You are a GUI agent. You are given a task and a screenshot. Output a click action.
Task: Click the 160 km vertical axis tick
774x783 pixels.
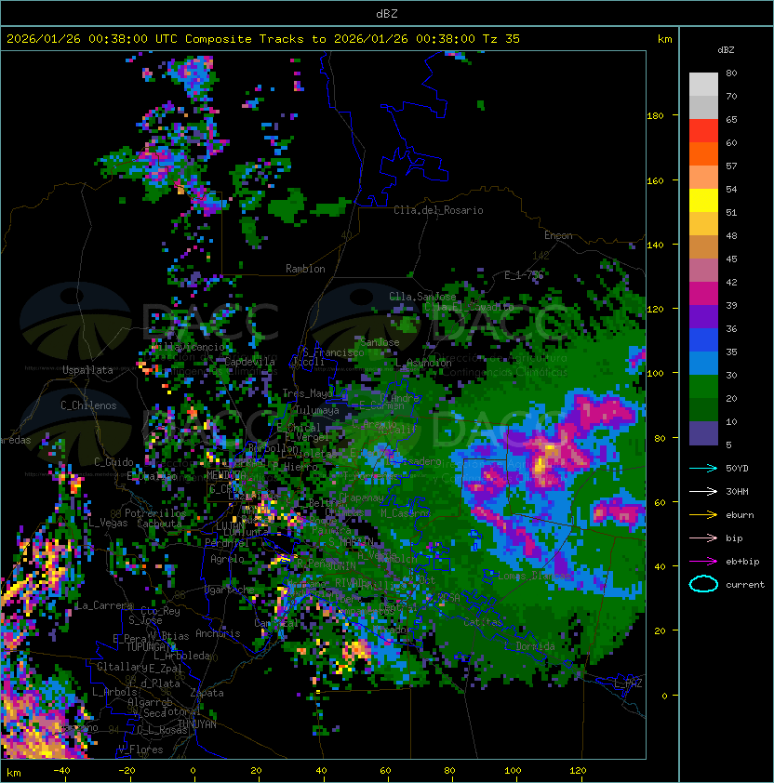tap(655, 180)
